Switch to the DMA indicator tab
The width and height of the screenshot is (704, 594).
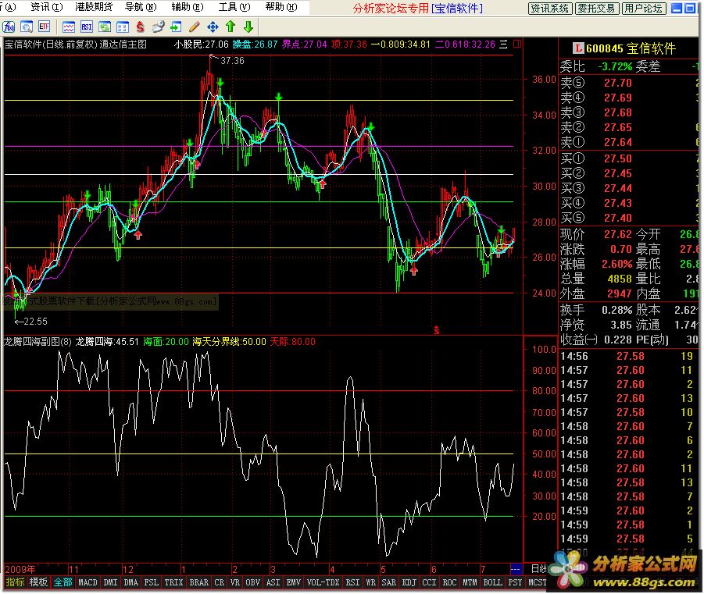pos(131,582)
